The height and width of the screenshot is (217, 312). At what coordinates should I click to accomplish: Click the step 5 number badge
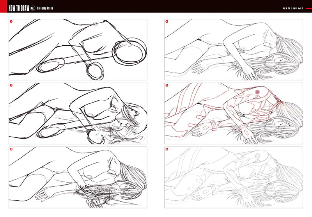tap(167, 85)
